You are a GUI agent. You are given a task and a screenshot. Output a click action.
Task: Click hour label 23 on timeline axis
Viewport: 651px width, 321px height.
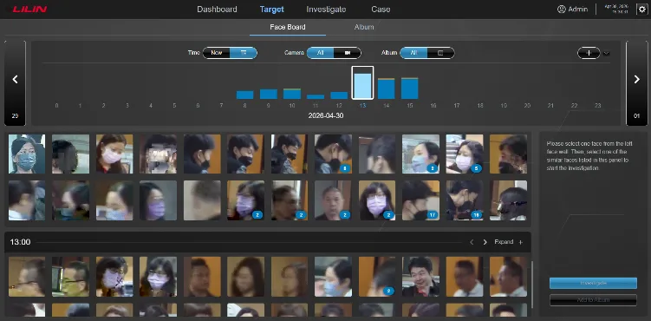coord(598,106)
